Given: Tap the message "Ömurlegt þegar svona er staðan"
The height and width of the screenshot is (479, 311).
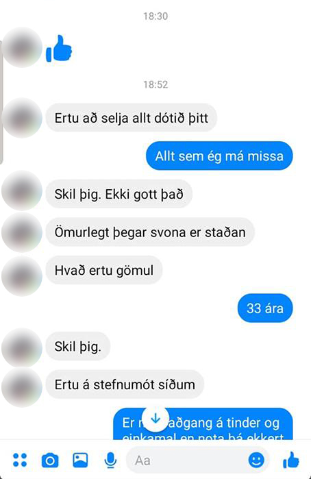Looking at the screenshot, I should (x=150, y=232).
